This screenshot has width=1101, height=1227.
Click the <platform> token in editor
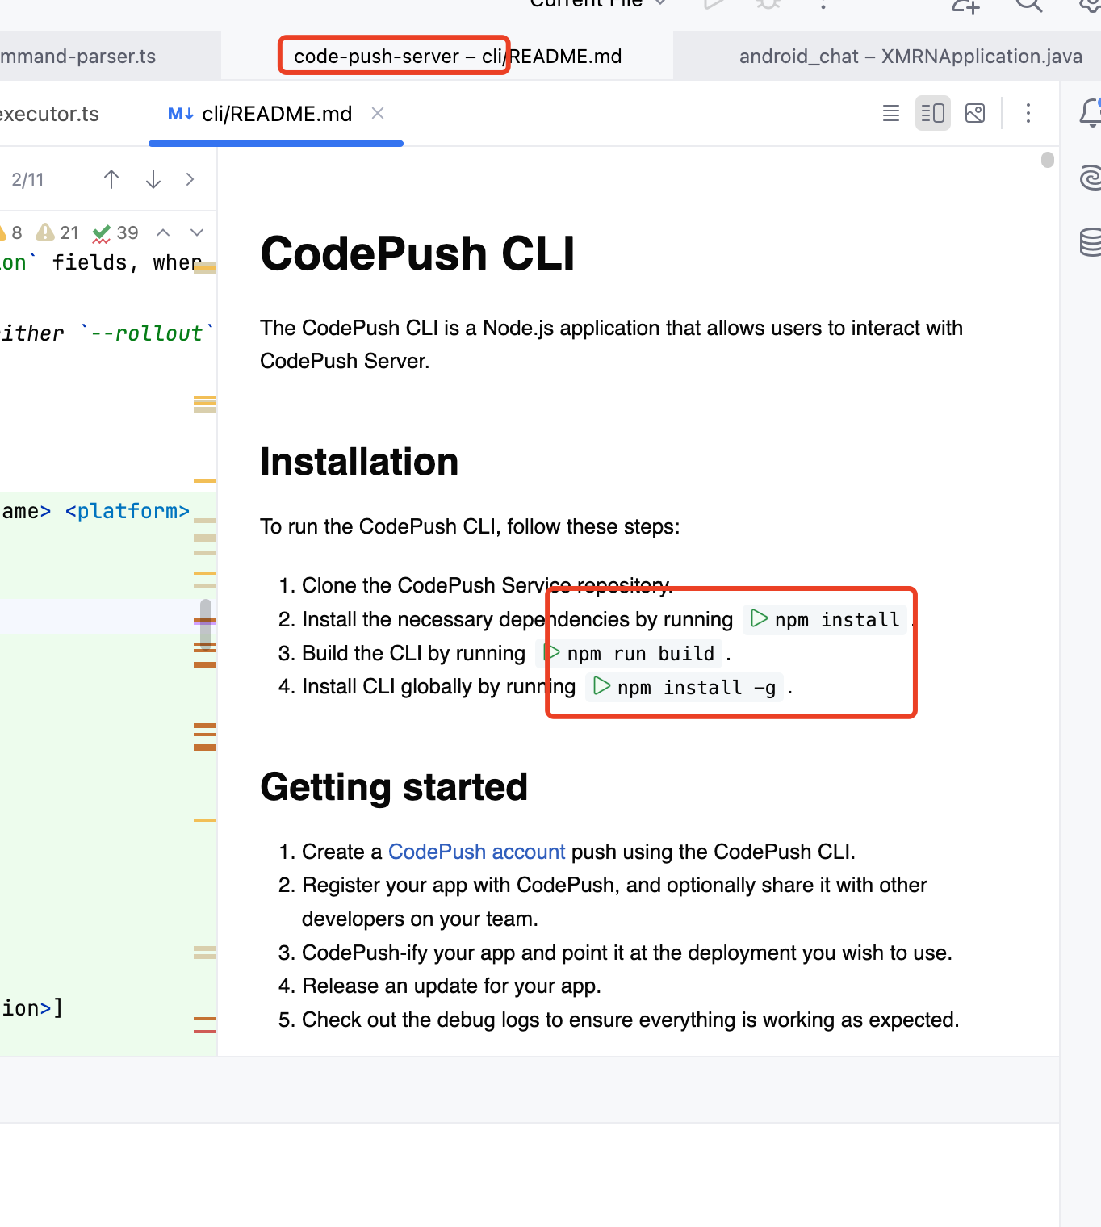coord(128,511)
